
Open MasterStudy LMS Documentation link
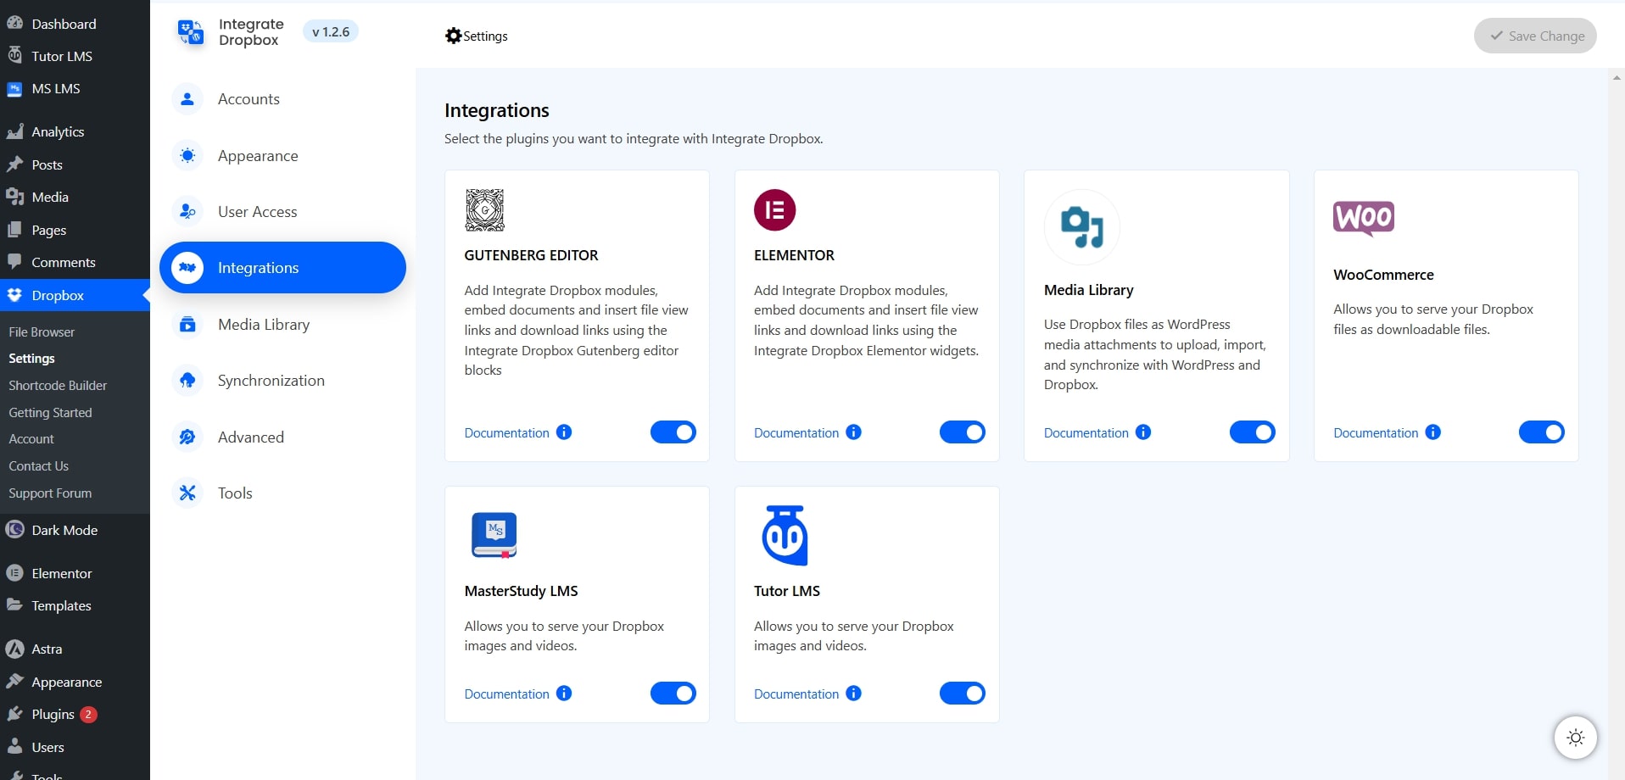coord(506,694)
